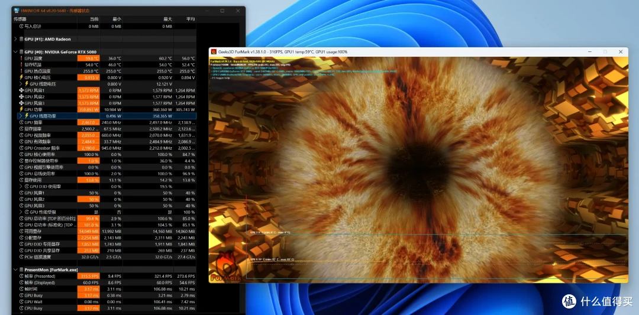639x315 pixels.
Task: Click the clock icon beside GPU 核心使用率
Action: click(21, 155)
